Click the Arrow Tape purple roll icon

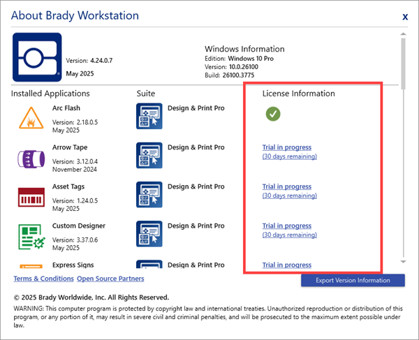31,159
